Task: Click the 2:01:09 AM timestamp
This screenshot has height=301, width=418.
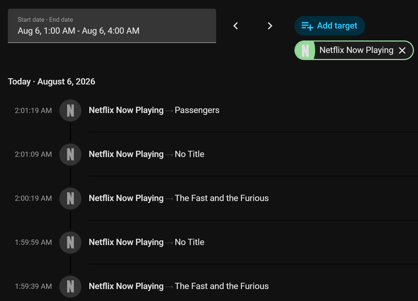Action: (33, 154)
